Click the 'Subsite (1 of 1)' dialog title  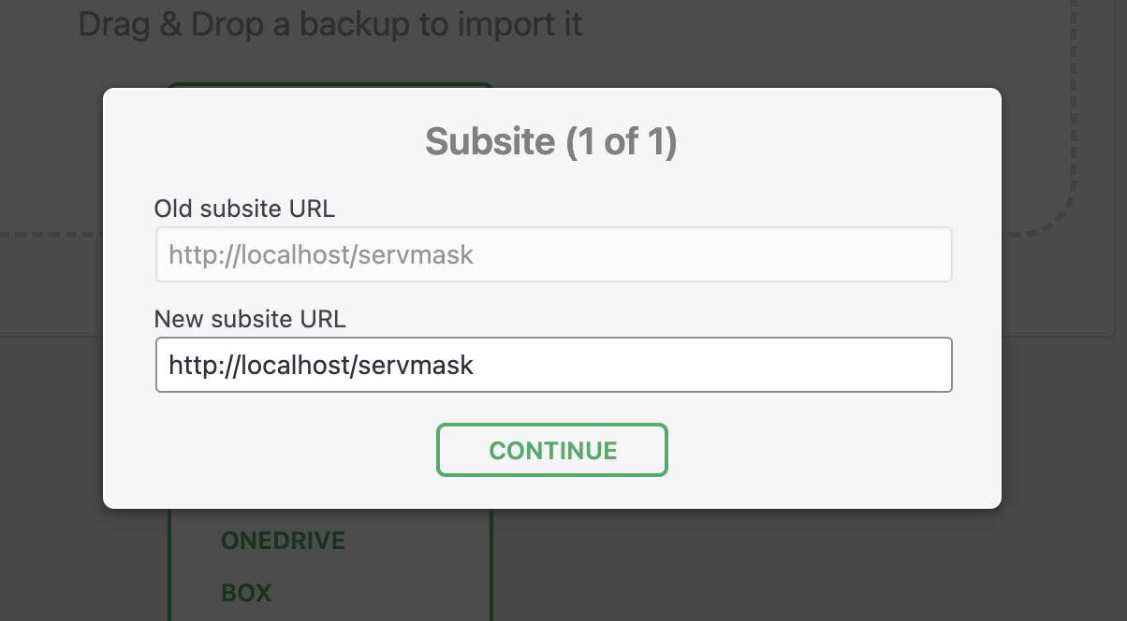point(551,142)
